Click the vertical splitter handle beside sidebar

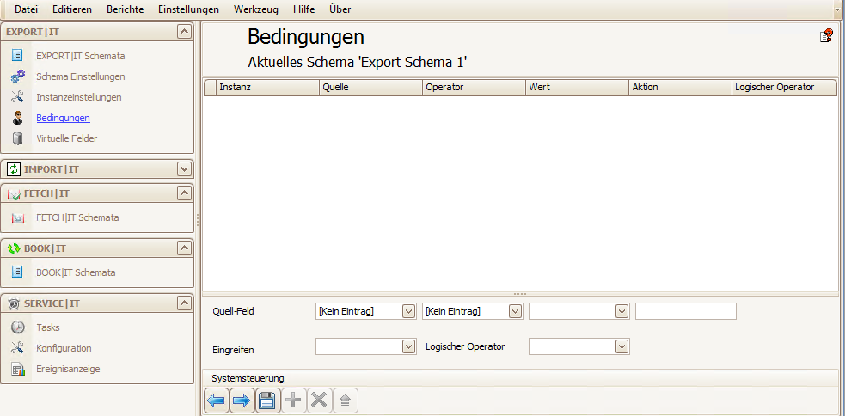point(198,220)
